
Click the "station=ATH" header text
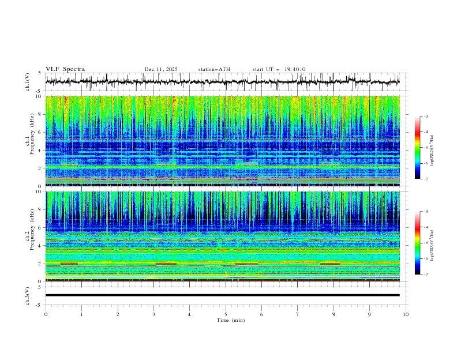coord(214,69)
